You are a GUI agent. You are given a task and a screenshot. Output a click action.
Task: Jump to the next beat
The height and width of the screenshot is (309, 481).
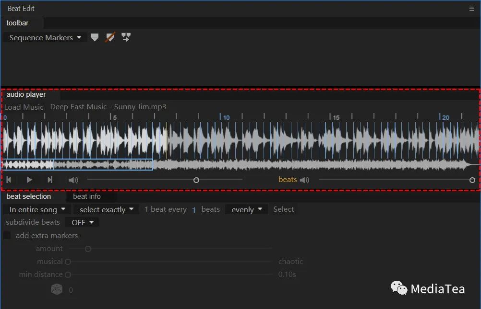(50, 180)
